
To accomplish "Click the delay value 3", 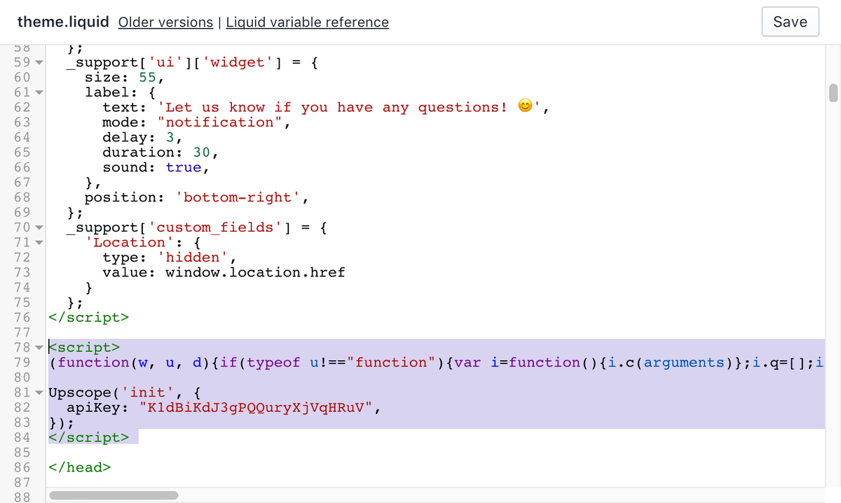I will (x=170, y=138).
